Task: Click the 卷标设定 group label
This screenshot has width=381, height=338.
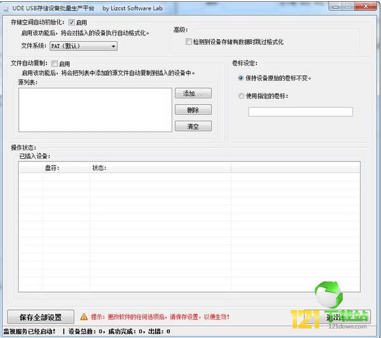Action: (x=245, y=64)
